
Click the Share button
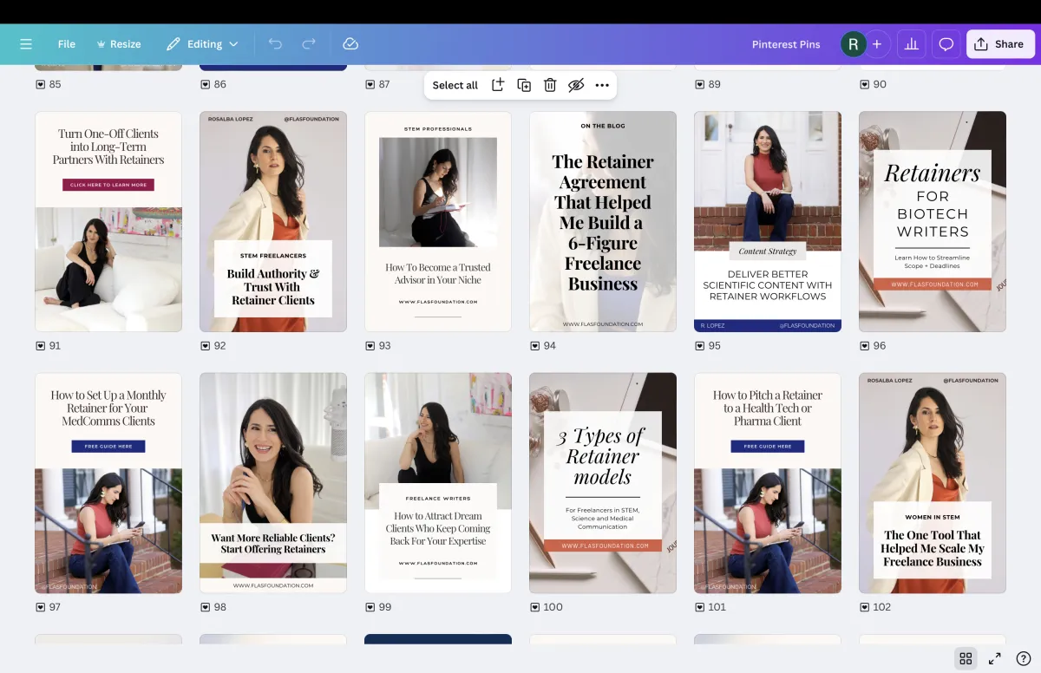tap(1000, 44)
